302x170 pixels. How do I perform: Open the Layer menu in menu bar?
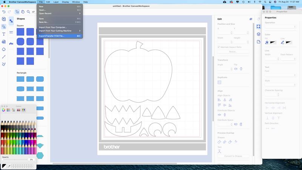tap(56, 2)
